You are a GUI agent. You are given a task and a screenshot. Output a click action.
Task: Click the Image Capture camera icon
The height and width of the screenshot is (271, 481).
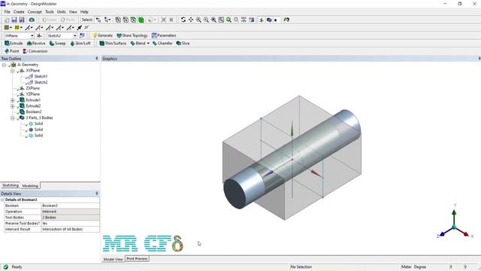32,20
